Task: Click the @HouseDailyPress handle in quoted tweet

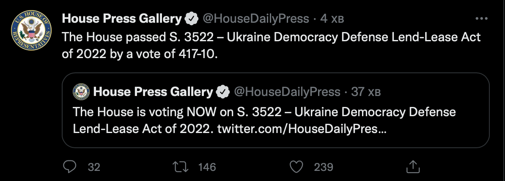Action: pos(287,92)
